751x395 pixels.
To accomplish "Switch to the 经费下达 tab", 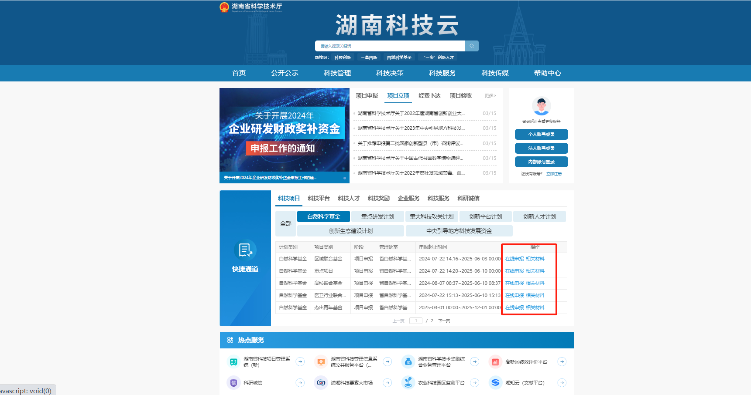I will point(429,96).
